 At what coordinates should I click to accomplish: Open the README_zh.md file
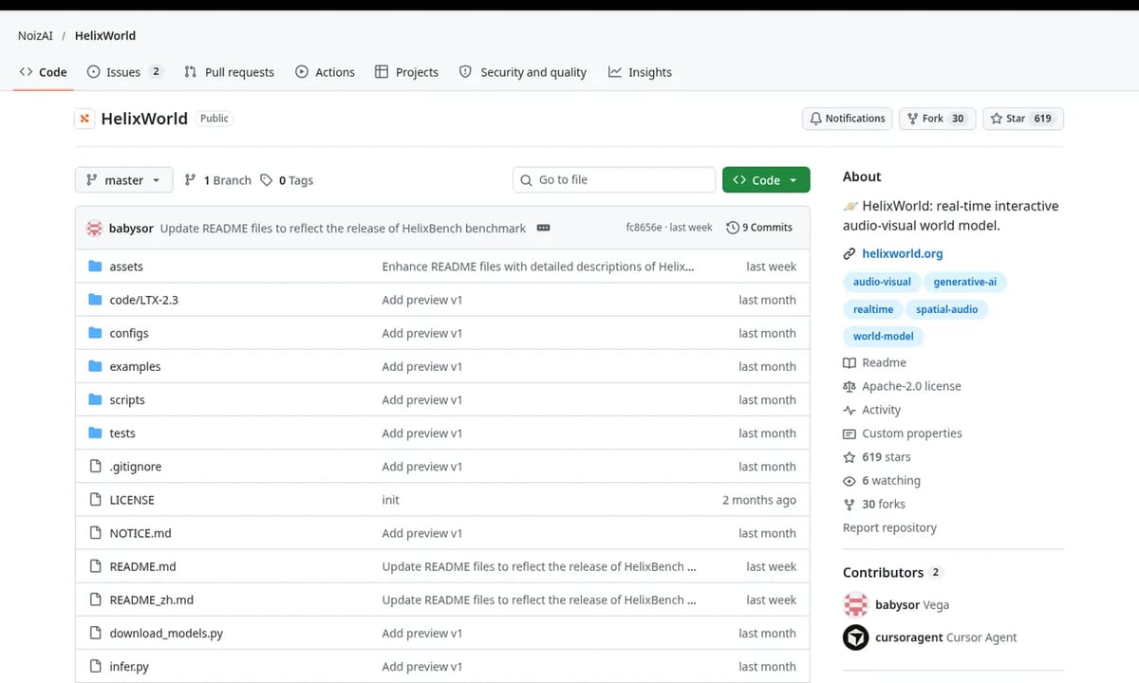coord(152,600)
